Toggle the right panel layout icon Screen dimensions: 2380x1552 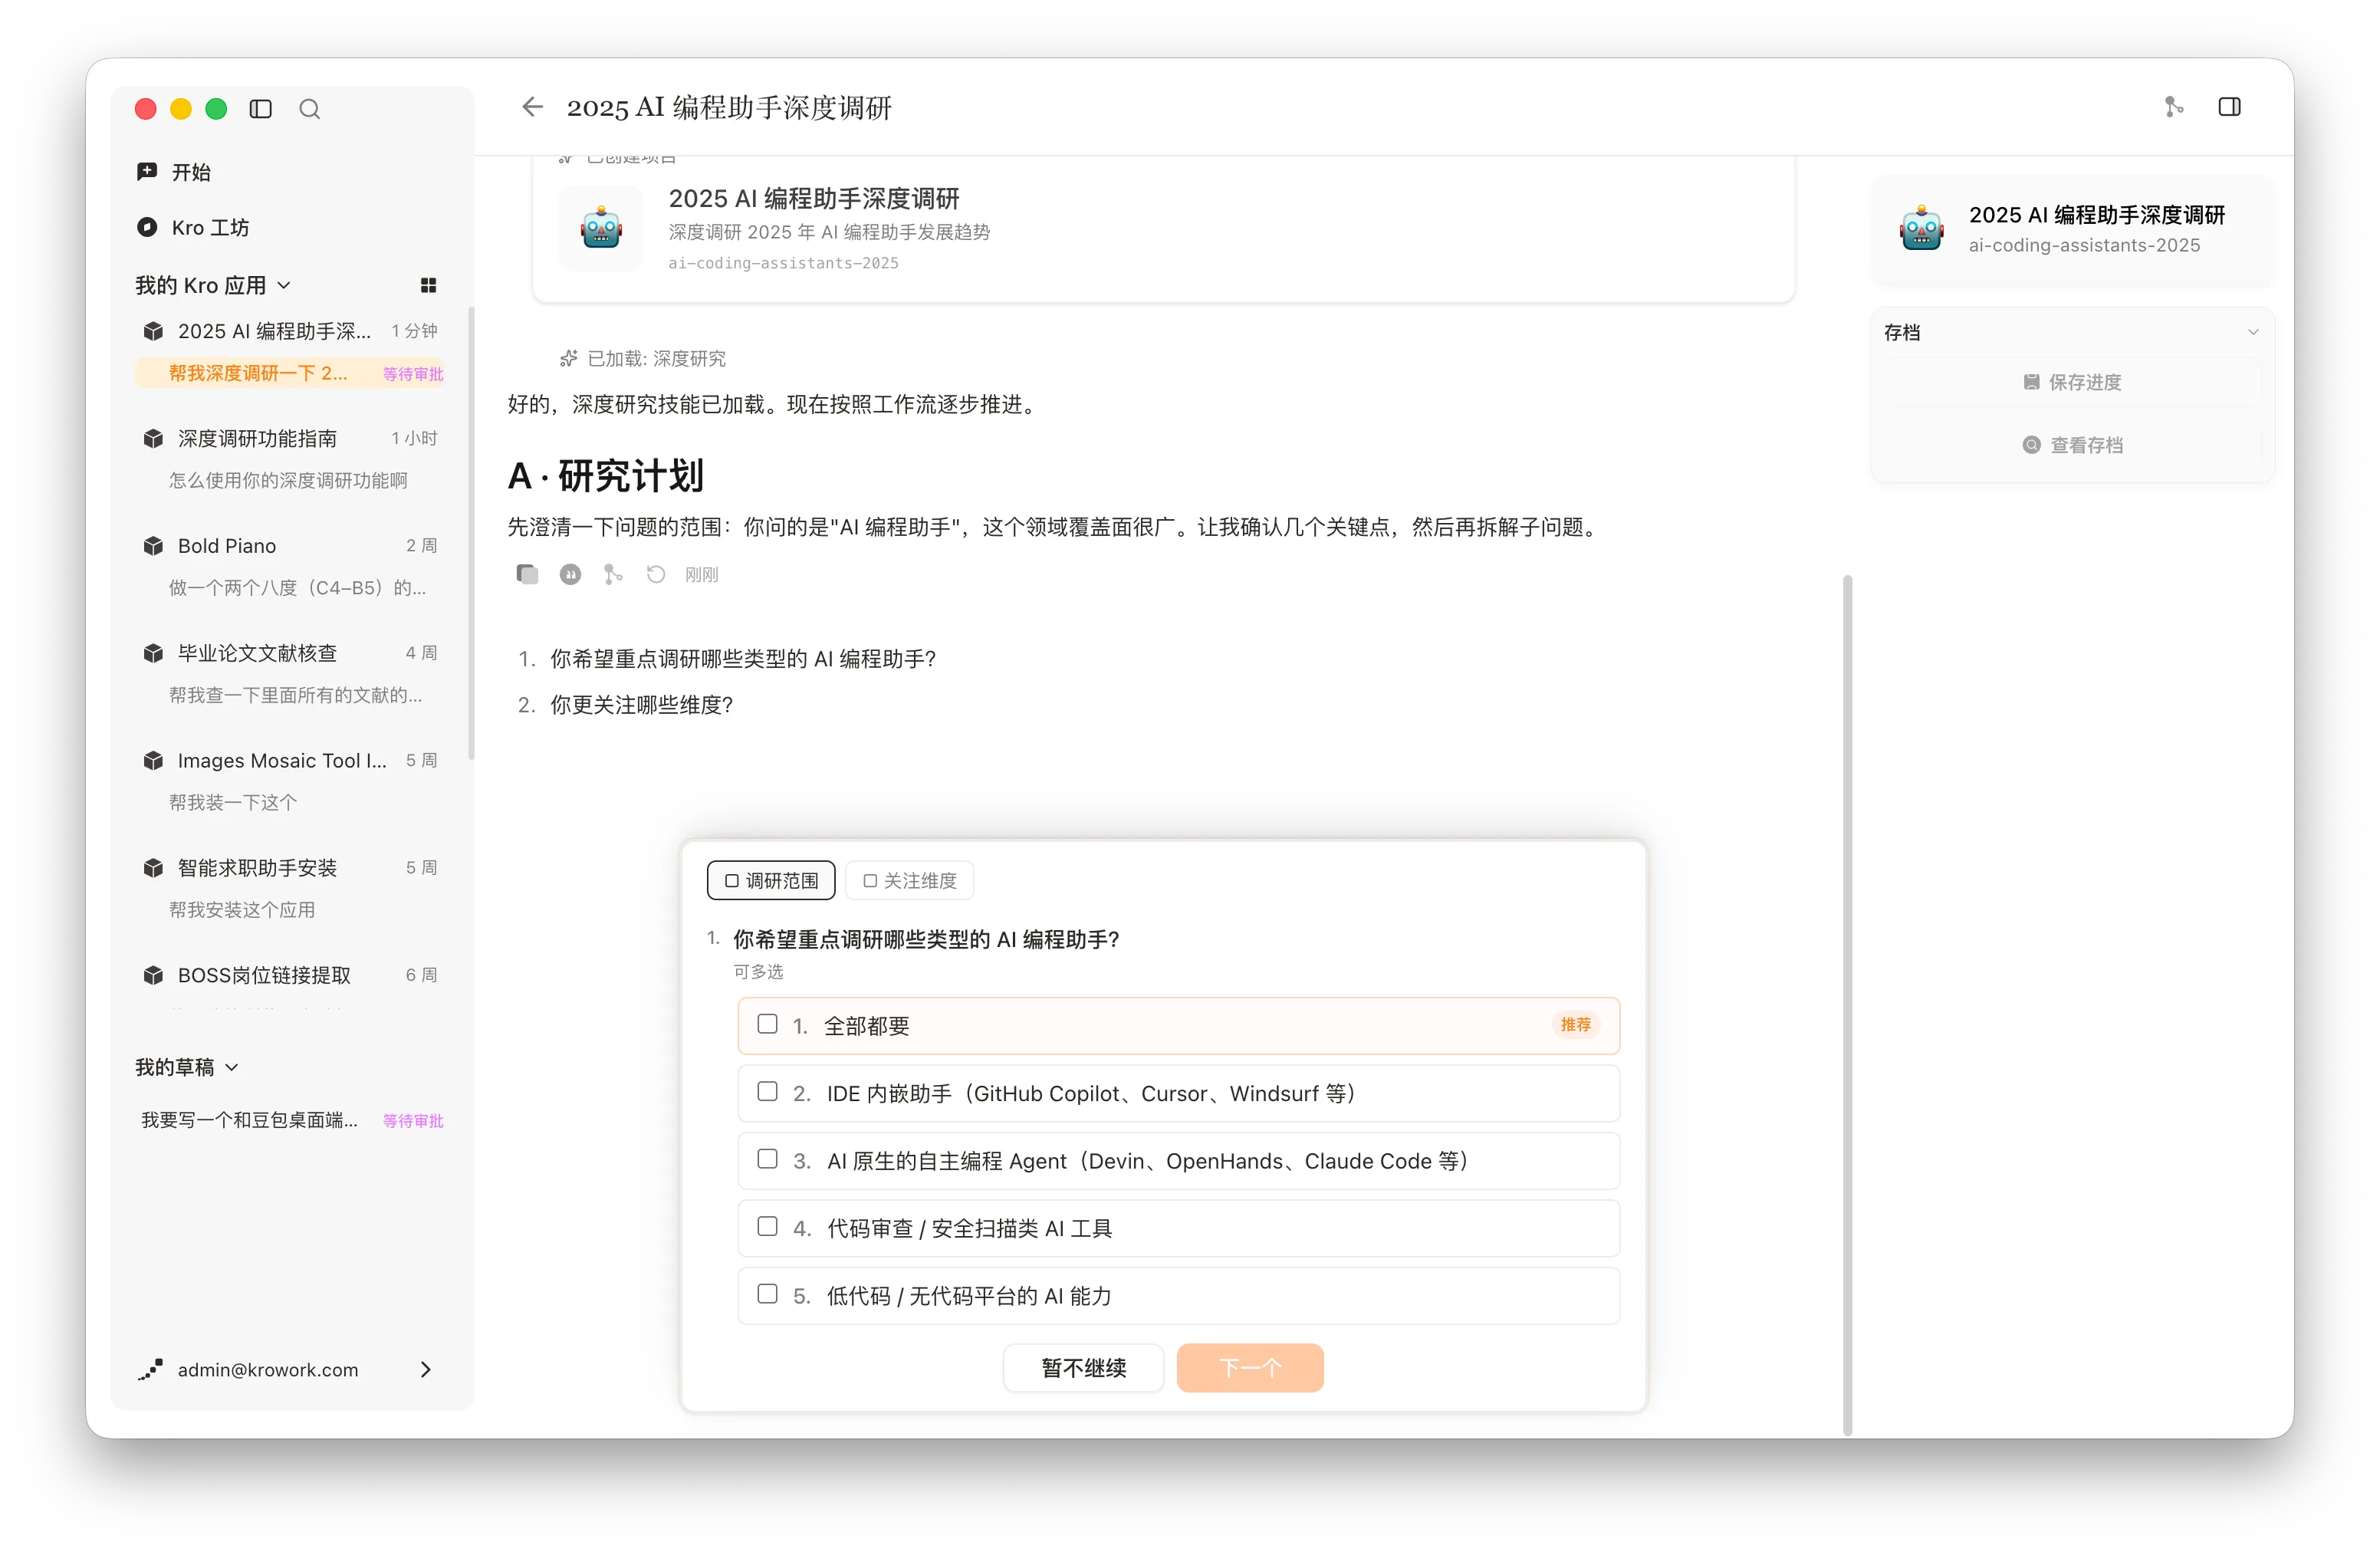(2229, 107)
